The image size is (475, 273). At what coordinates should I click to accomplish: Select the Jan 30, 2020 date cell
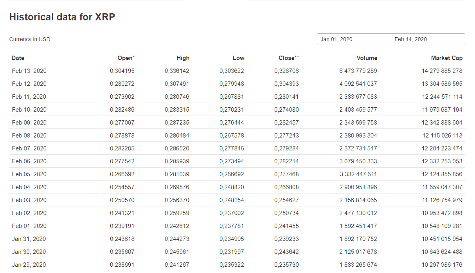(x=29, y=252)
